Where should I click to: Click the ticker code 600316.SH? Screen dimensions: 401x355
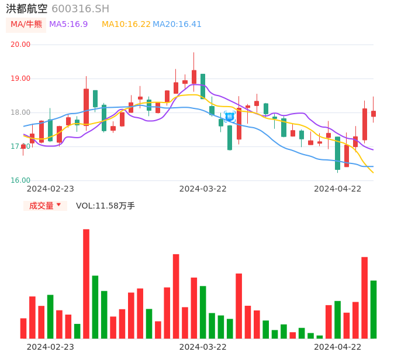click(x=81, y=9)
